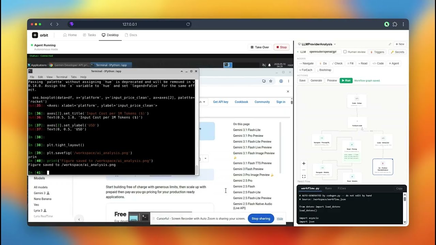Open the Triggers settings
Screen dimensions: 436x245
pyautogui.click(x=377, y=52)
